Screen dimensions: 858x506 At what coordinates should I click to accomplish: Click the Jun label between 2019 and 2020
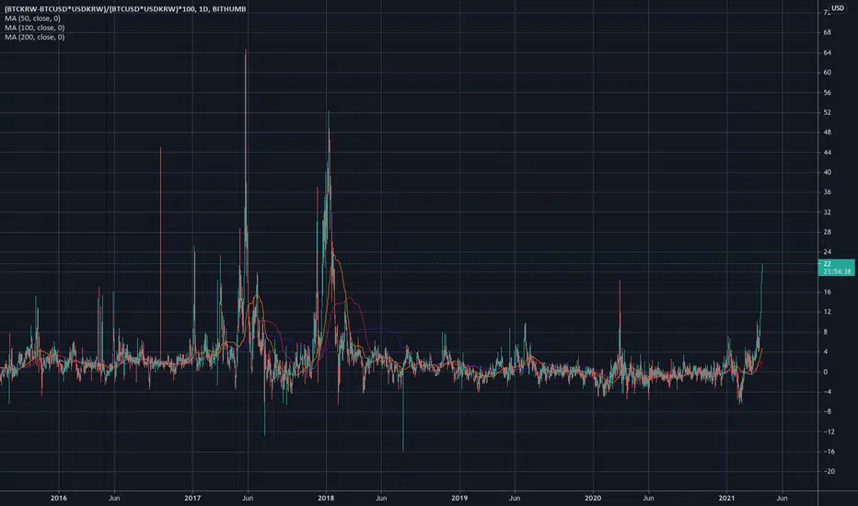pos(515,498)
